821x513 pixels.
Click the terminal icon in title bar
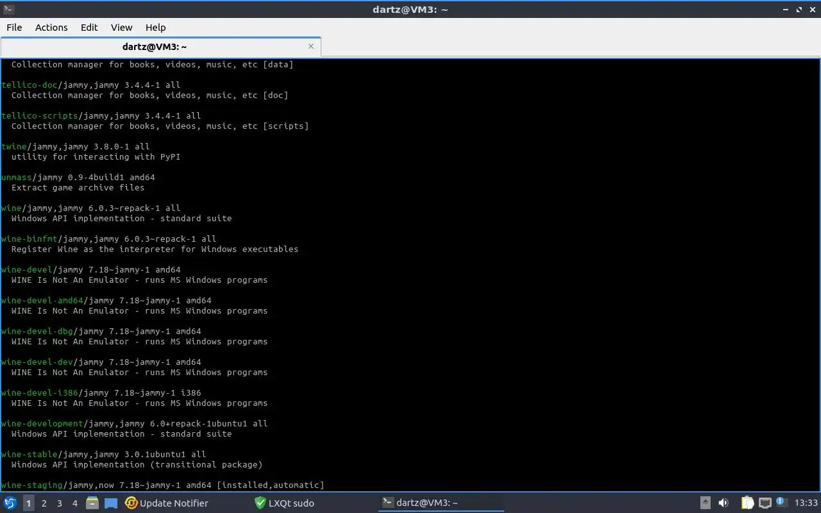(8, 9)
